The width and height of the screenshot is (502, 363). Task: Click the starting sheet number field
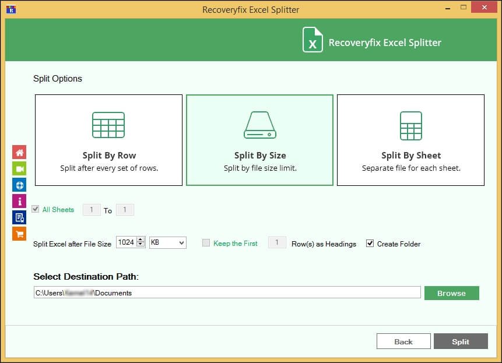[x=92, y=210]
